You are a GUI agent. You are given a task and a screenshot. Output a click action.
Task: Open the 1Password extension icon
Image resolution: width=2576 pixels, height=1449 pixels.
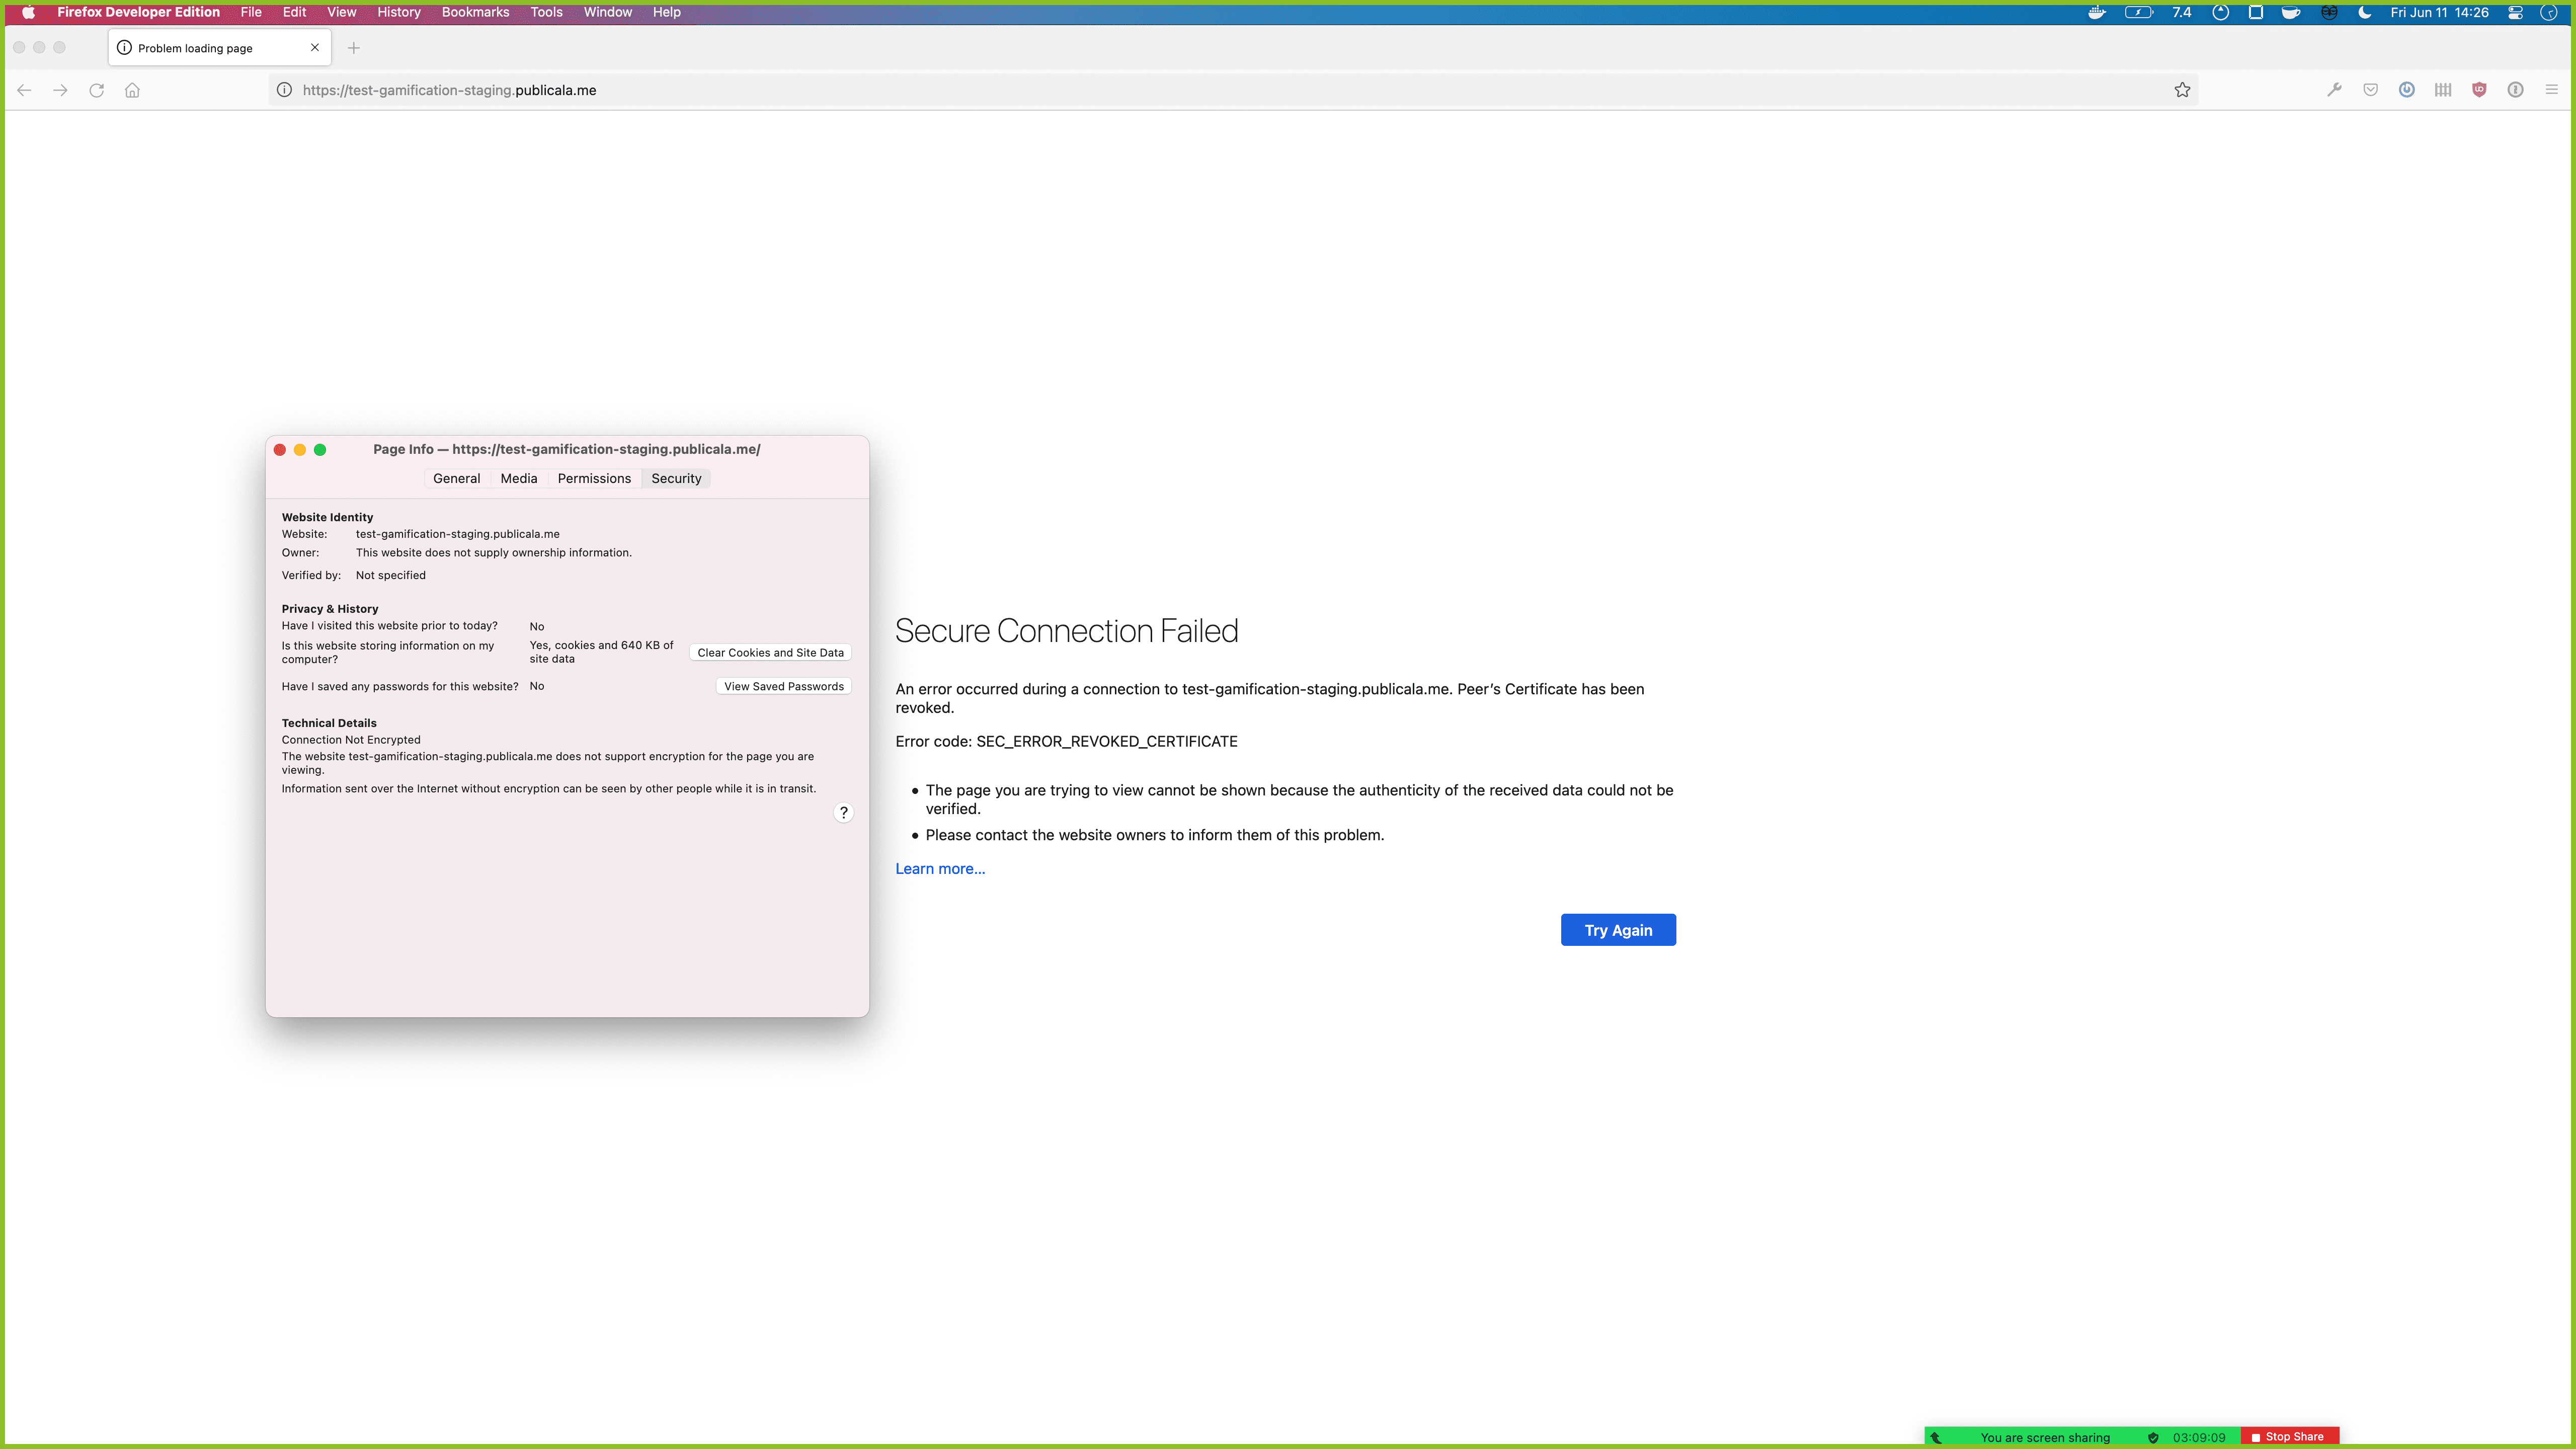pyautogui.click(x=2516, y=90)
